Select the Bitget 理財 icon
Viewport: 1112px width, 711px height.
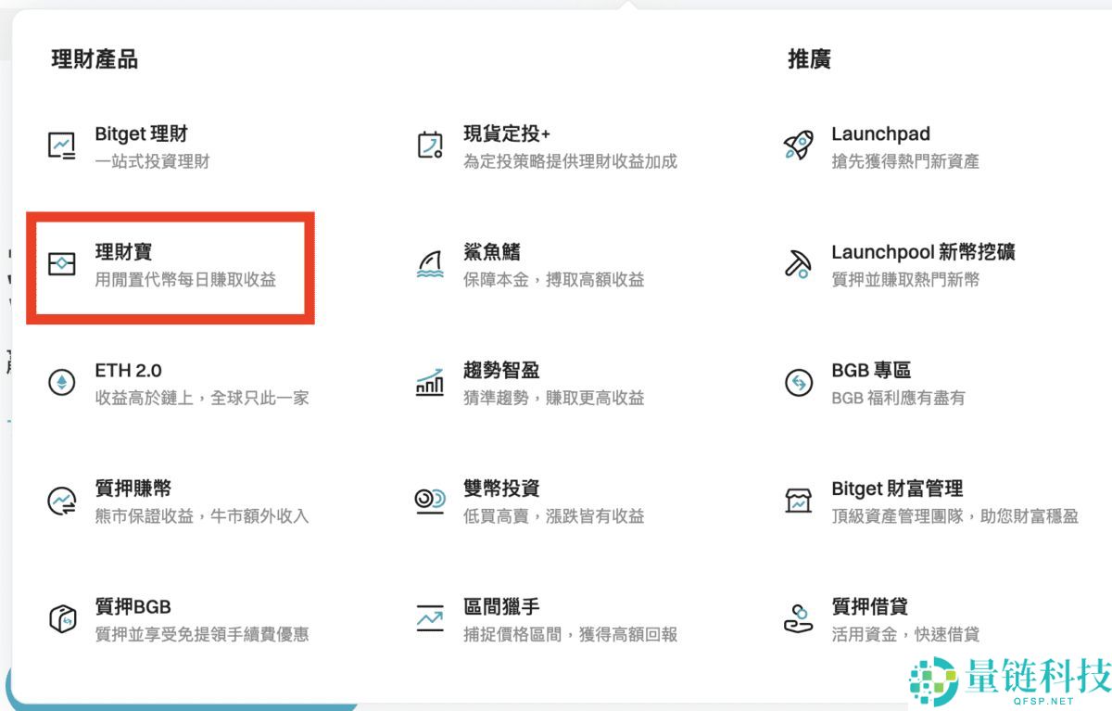(61, 145)
